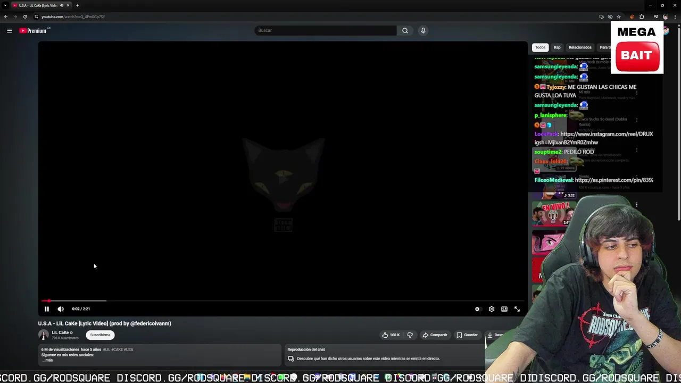Screen dimensions: 681x383
Task: Open the EN VIVO video thumbnail
Action: click(553, 214)
